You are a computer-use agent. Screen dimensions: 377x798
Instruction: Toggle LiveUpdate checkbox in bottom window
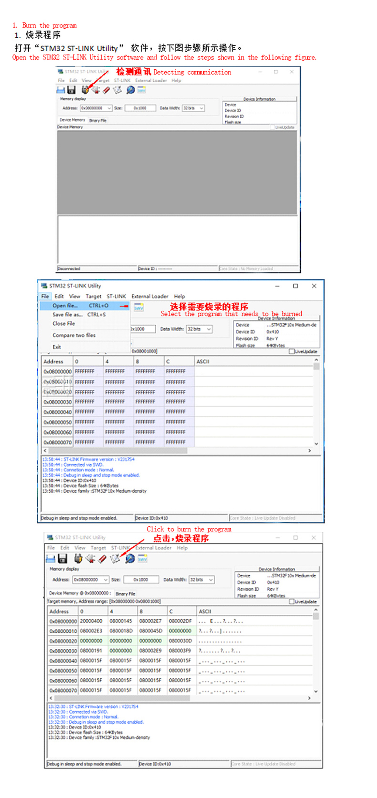point(292,602)
